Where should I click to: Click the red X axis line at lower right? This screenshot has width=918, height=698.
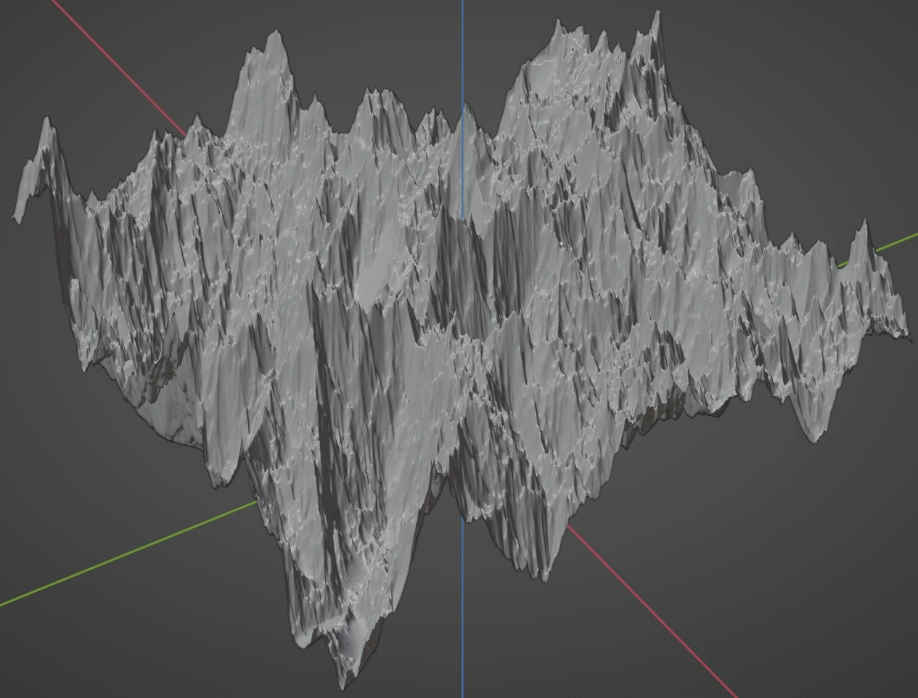pyautogui.click(x=653, y=608)
